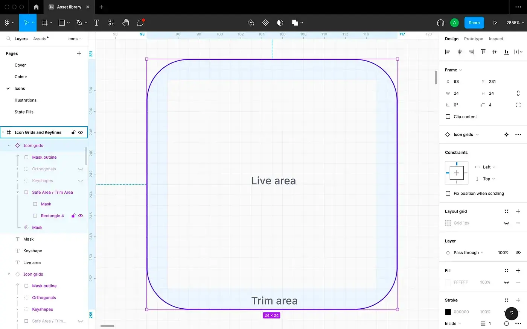Image resolution: width=527 pixels, height=329 pixels.
Task: Select the Rectangle shape tool
Action: tap(62, 23)
